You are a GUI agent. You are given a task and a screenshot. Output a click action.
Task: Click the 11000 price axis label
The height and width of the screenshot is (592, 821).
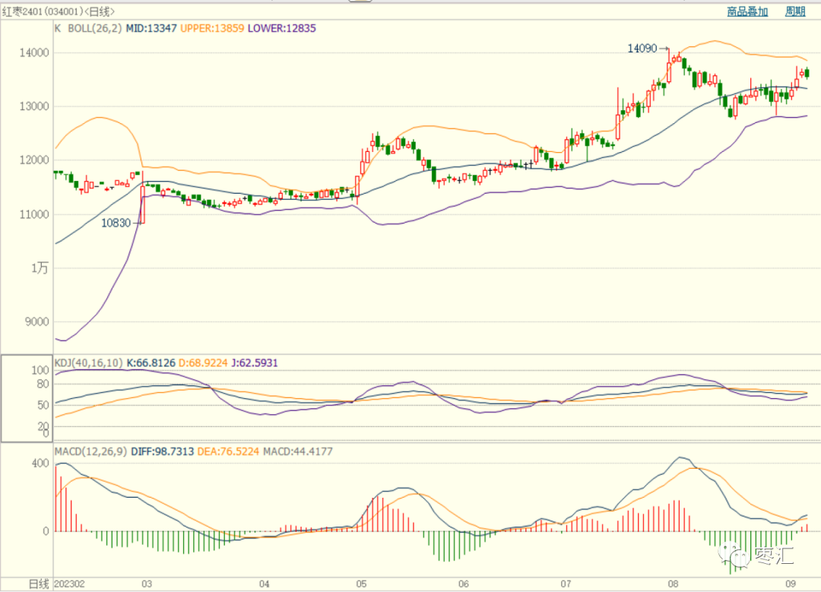click(34, 214)
